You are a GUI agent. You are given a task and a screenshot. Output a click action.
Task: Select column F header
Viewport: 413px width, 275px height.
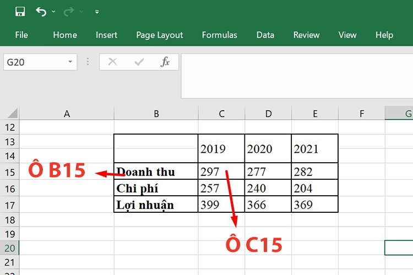pos(362,113)
